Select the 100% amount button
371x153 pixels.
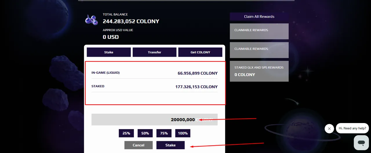coord(183,133)
